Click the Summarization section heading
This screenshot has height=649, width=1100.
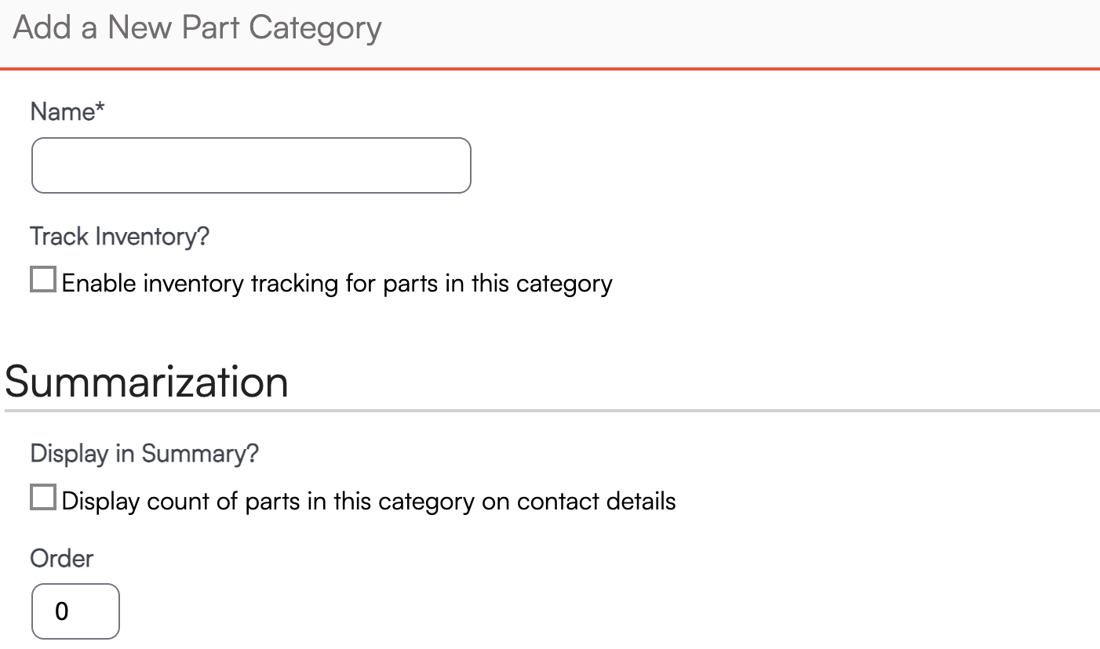click(147, 383)
